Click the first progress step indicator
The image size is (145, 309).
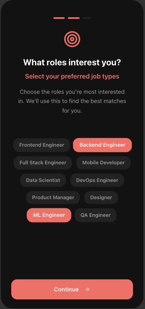point(59,18)
